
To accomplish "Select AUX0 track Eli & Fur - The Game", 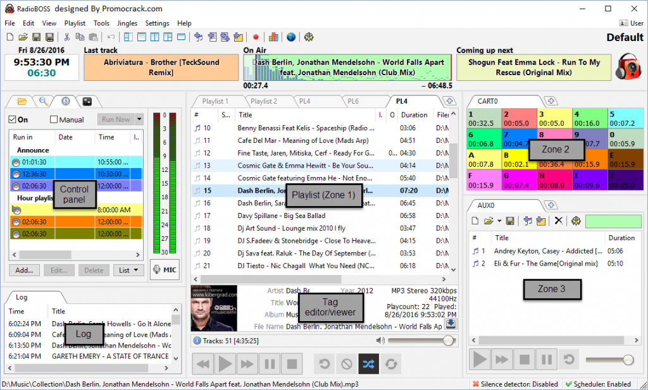I will coord(554,264).
